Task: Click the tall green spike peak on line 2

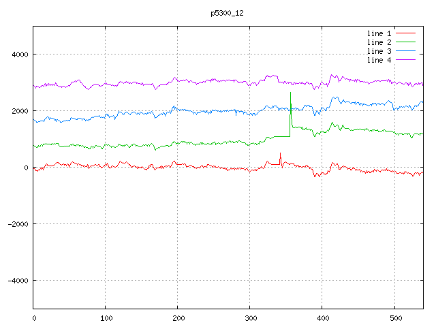Action: point(291,93)
